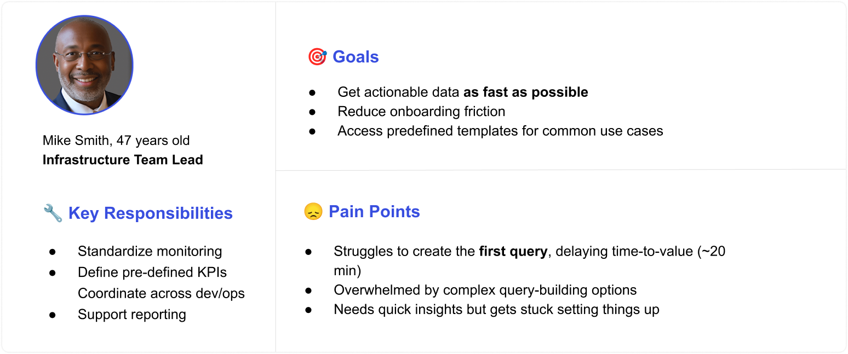Click the Goals target emoji icon
848x354 pixels.
(317, 57)
